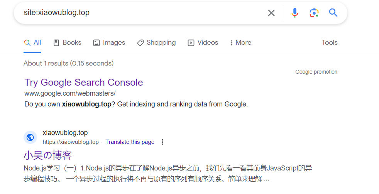
Task: Switch to the Videos results tab
Action: click(203, 43)
